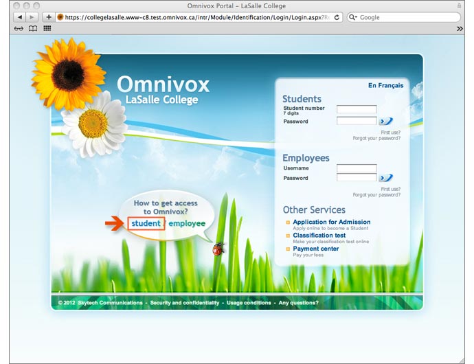Click the lock icon in title bar
This screenshot has width=474, height=364.
click(x=459, y=5)
